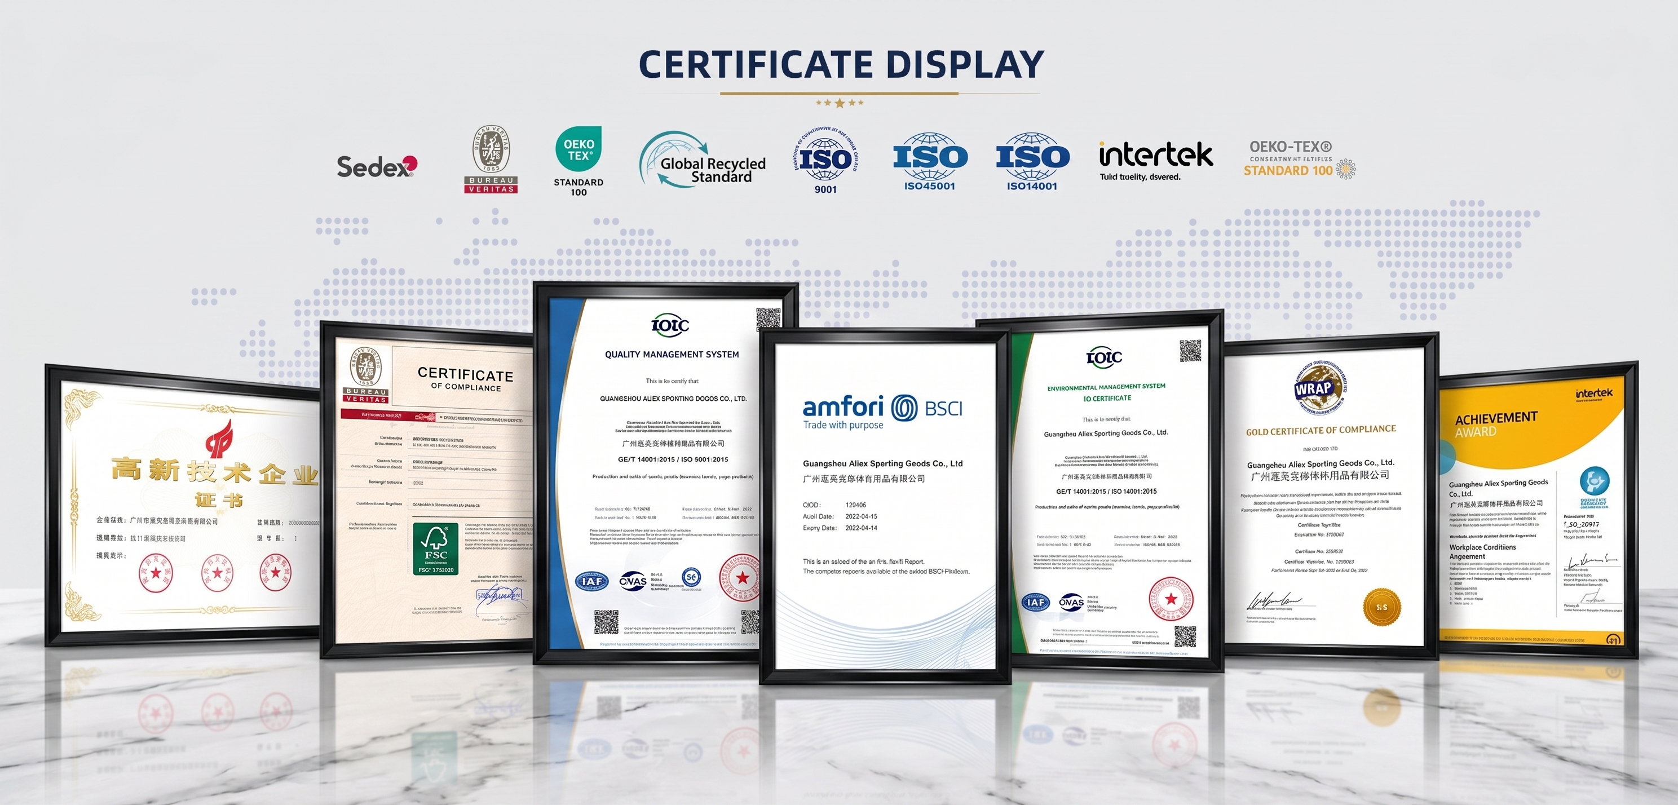Click the blue round emblem on the Achievement Award
The image size is (1678, 805).
pyautogui.click(x=1595, y=482)
